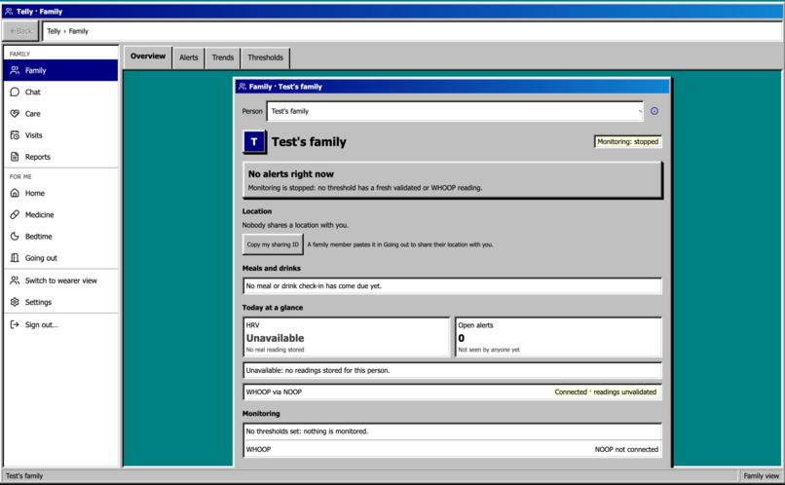Screen dimensions: 785x485
Task: Click the Settings gear icon
Action: (15, 302)
